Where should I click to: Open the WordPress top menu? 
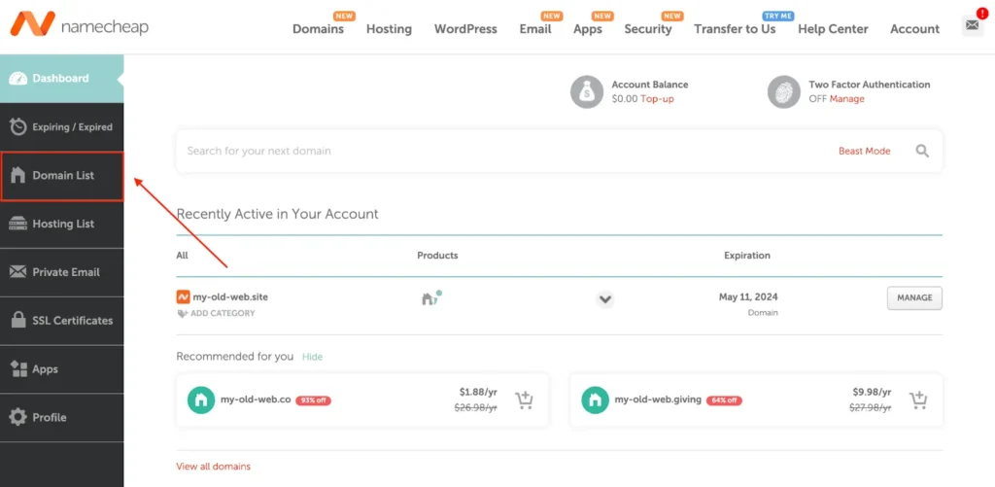coord(465,28)
